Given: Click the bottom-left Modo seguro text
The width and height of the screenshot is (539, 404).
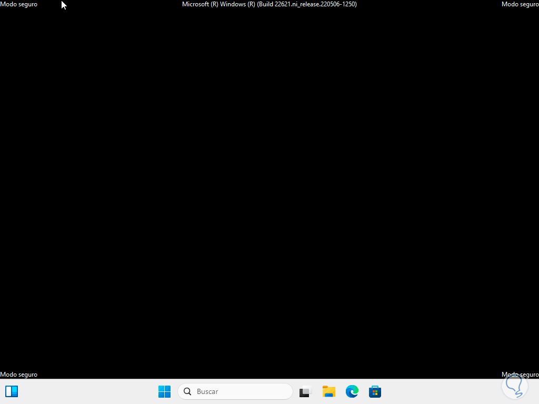Looking at the screenshot, I should 18,374.
